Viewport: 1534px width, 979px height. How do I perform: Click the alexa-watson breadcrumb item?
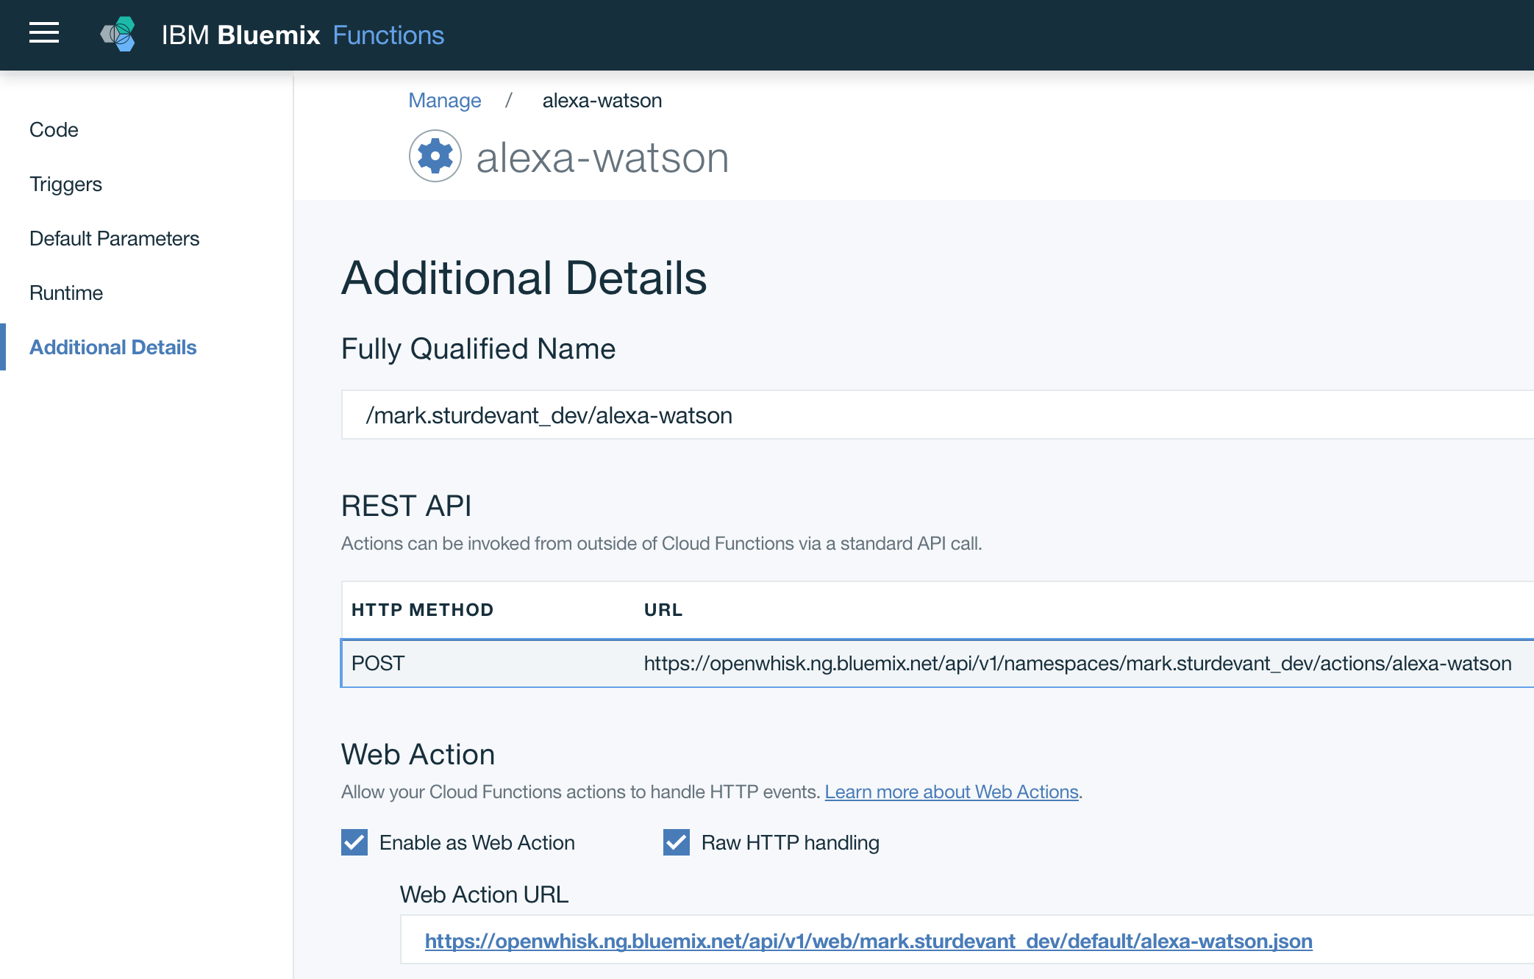[602, 101]
